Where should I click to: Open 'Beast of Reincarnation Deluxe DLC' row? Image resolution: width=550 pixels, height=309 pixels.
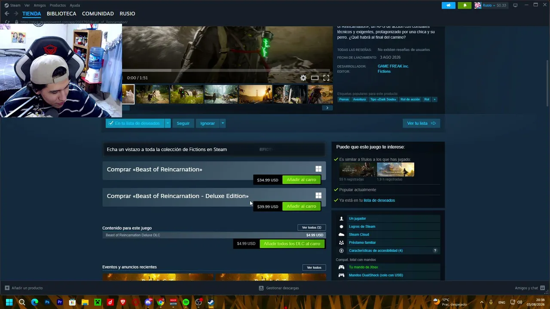coord(214,235)
